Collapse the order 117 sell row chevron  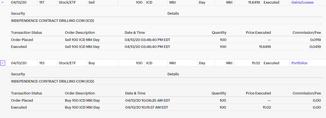pos(3,2)
